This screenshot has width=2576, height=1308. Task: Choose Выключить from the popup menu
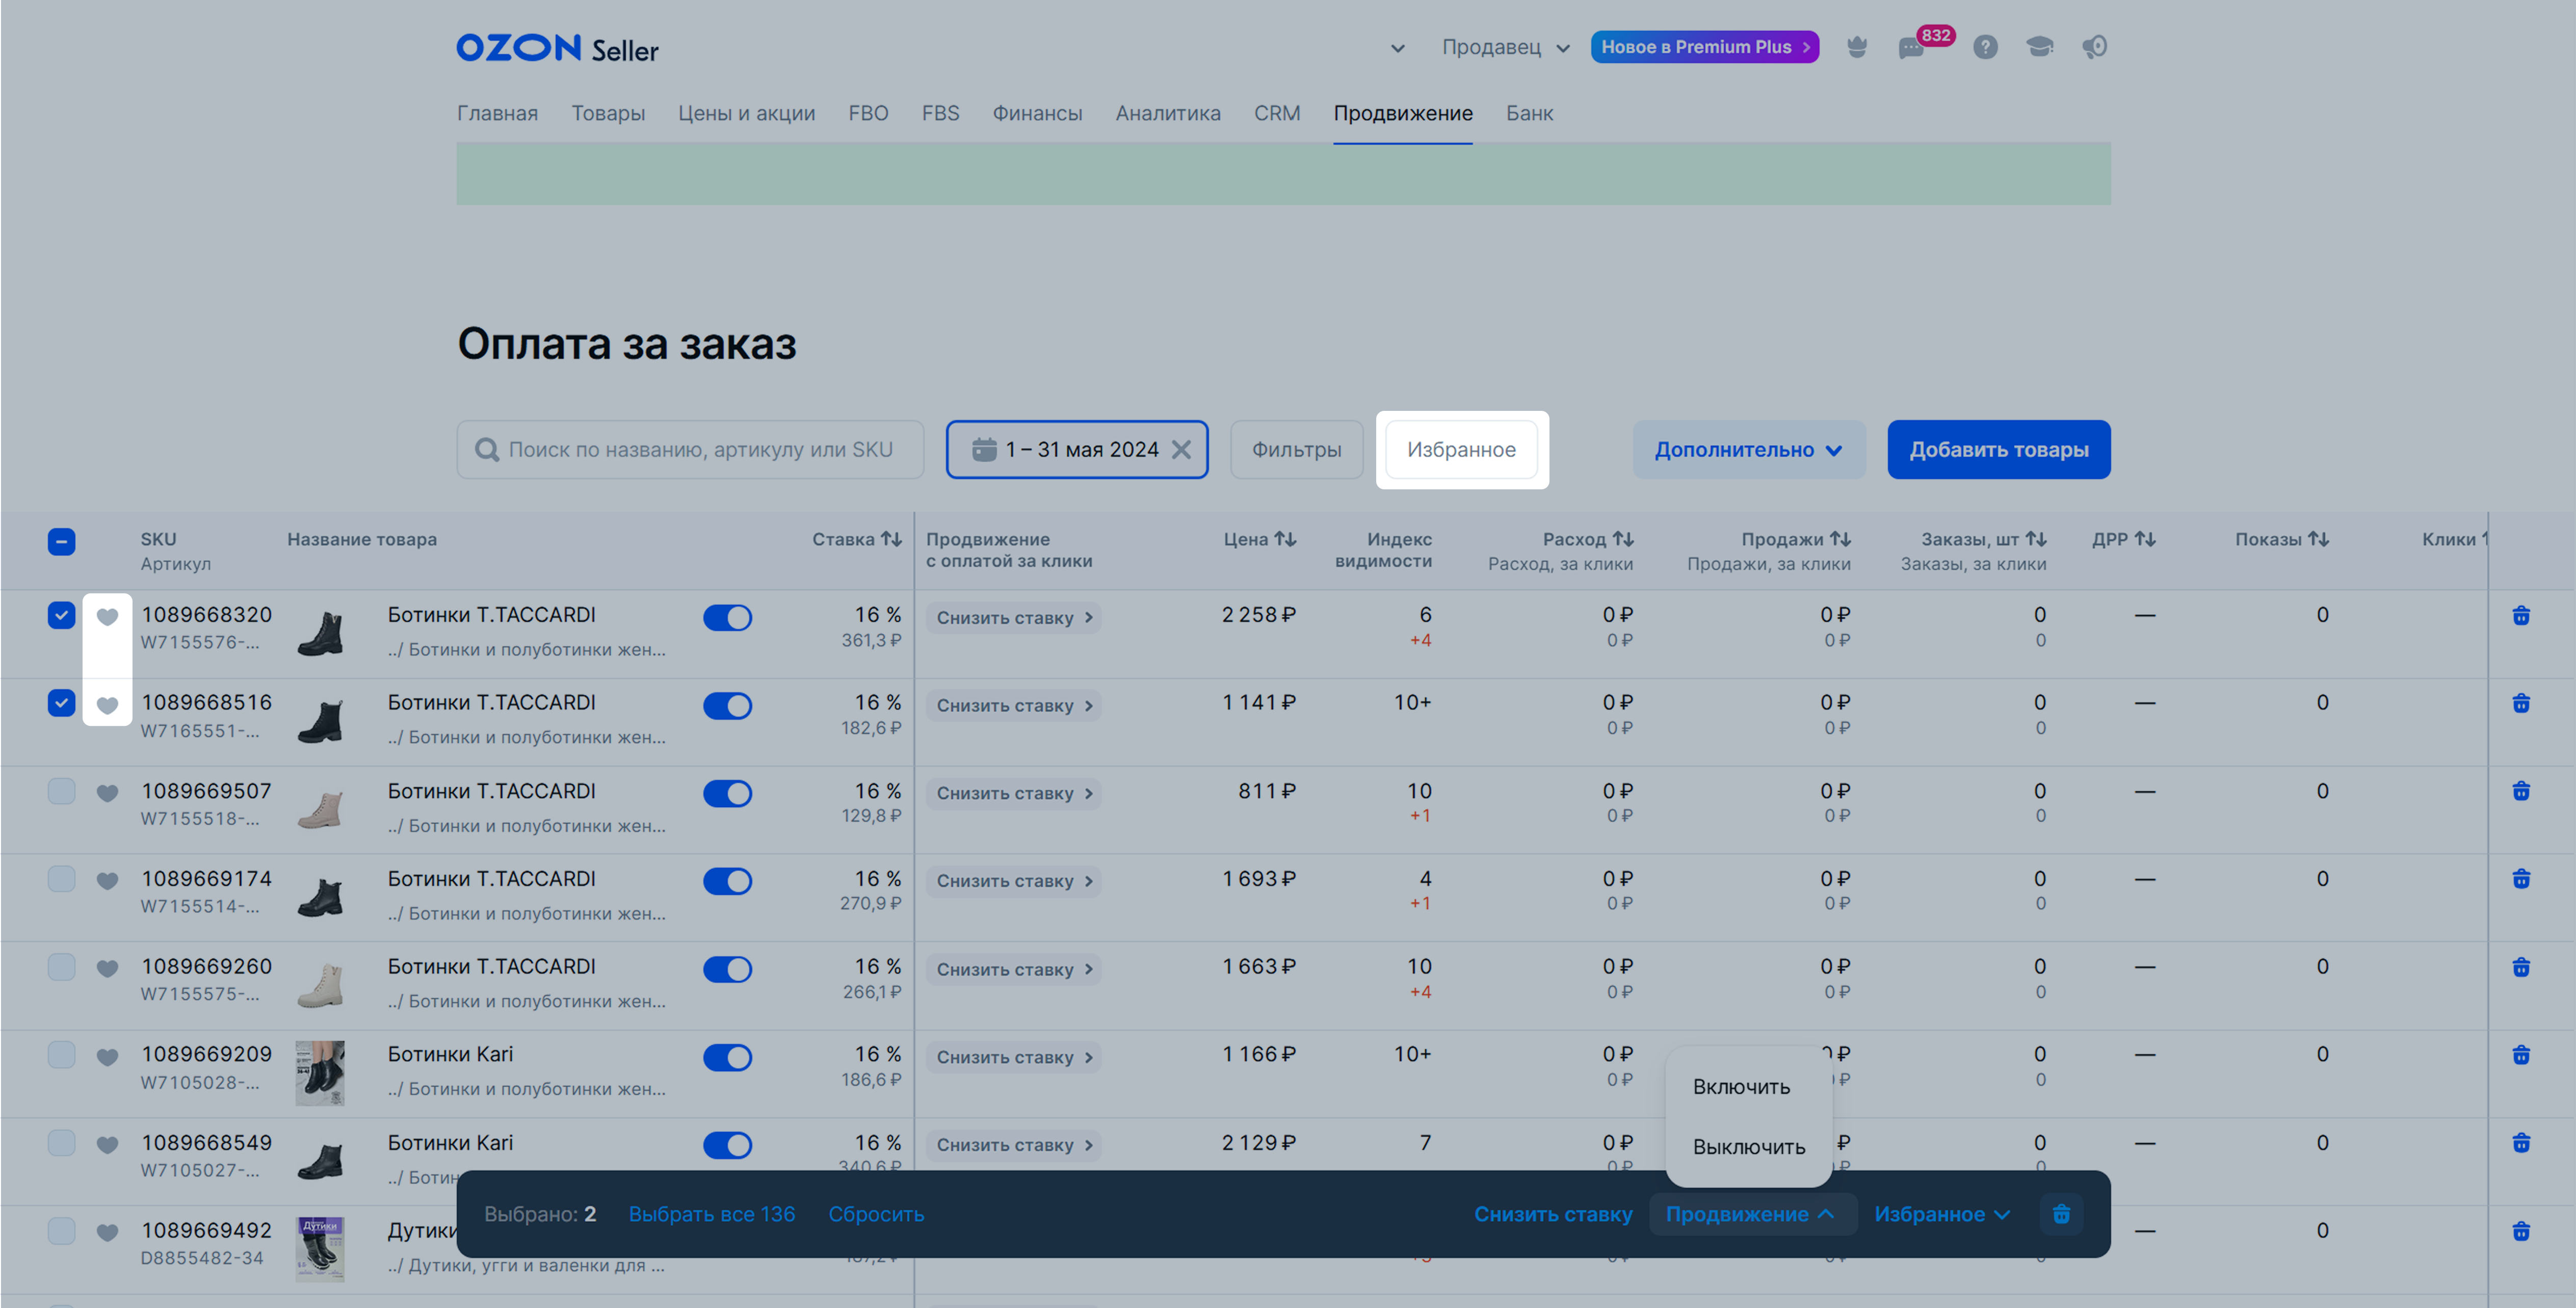tap(1748, 1147)
